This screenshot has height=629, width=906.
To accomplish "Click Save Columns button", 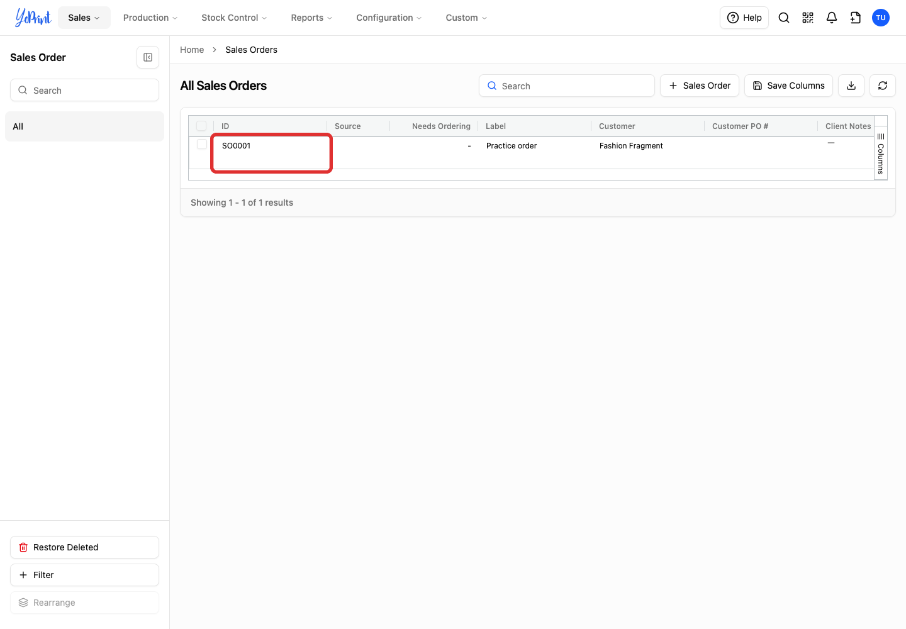I will pyautogui.click(x=789, y=86).
